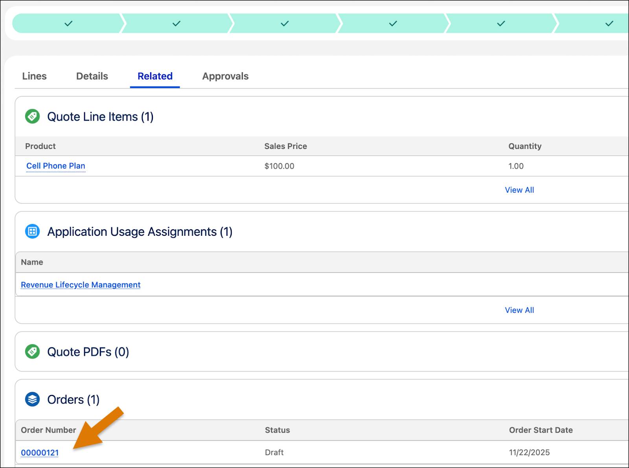This screenshot has width=629, height=468.
Task: Click the Order Number column header
Action: pyautogui.click(x=48, y=430)
